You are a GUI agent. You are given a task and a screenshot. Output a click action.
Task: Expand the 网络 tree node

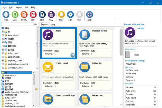(3, 42)
